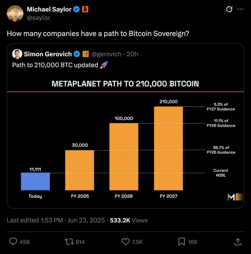Open the @gerovich handle
The image size is (251, 254).
point(106,54)
